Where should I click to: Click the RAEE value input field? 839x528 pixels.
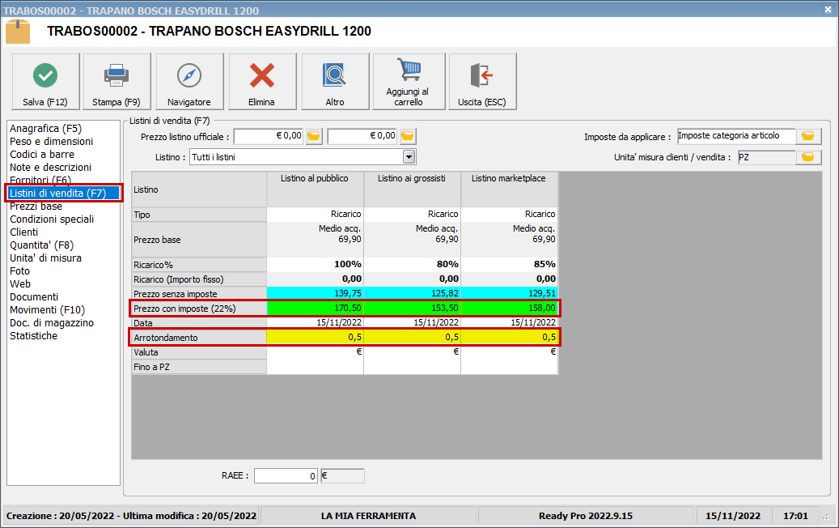[x=286, y=475]
